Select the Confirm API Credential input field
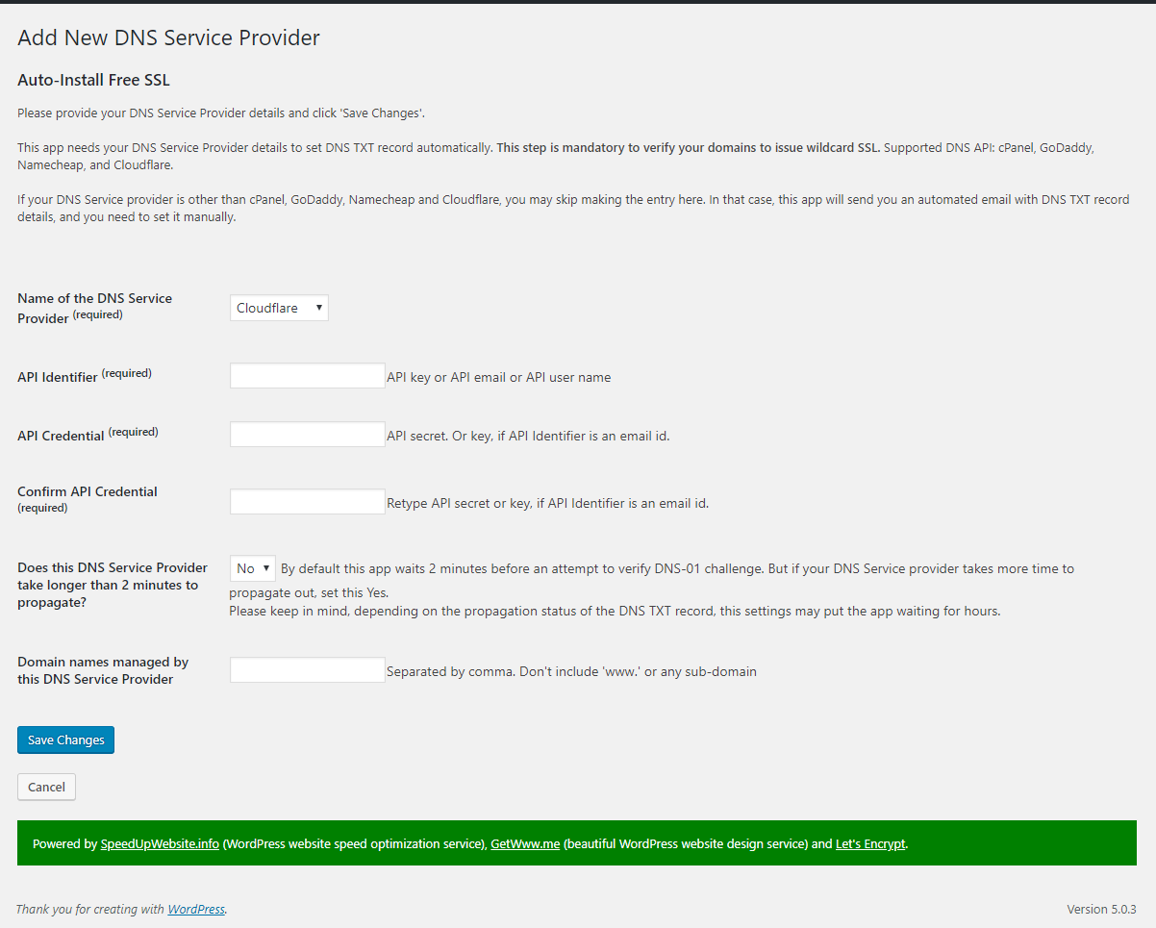The width and height of the screenshot is (1156, 928). click(307, 502)
